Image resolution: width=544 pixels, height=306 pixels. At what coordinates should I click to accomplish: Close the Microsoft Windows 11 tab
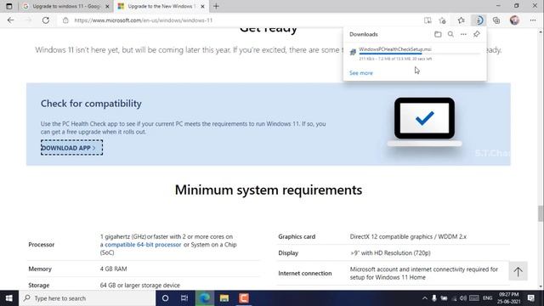point(202,6)
